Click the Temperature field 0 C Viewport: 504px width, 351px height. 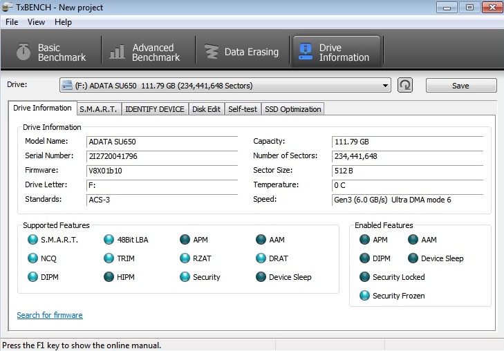click(x=408, y=185)
